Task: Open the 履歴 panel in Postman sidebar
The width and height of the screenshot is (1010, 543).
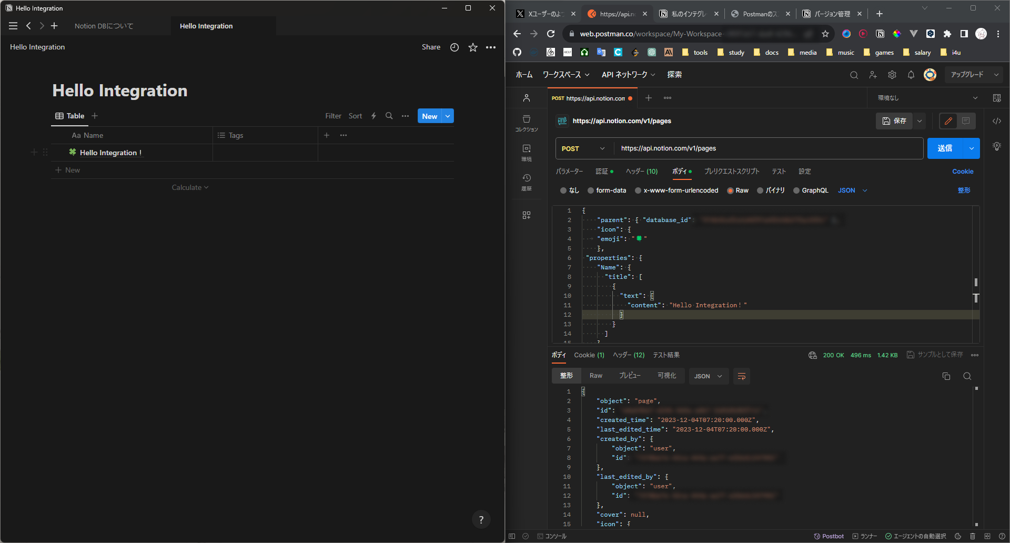Action: 527,182
